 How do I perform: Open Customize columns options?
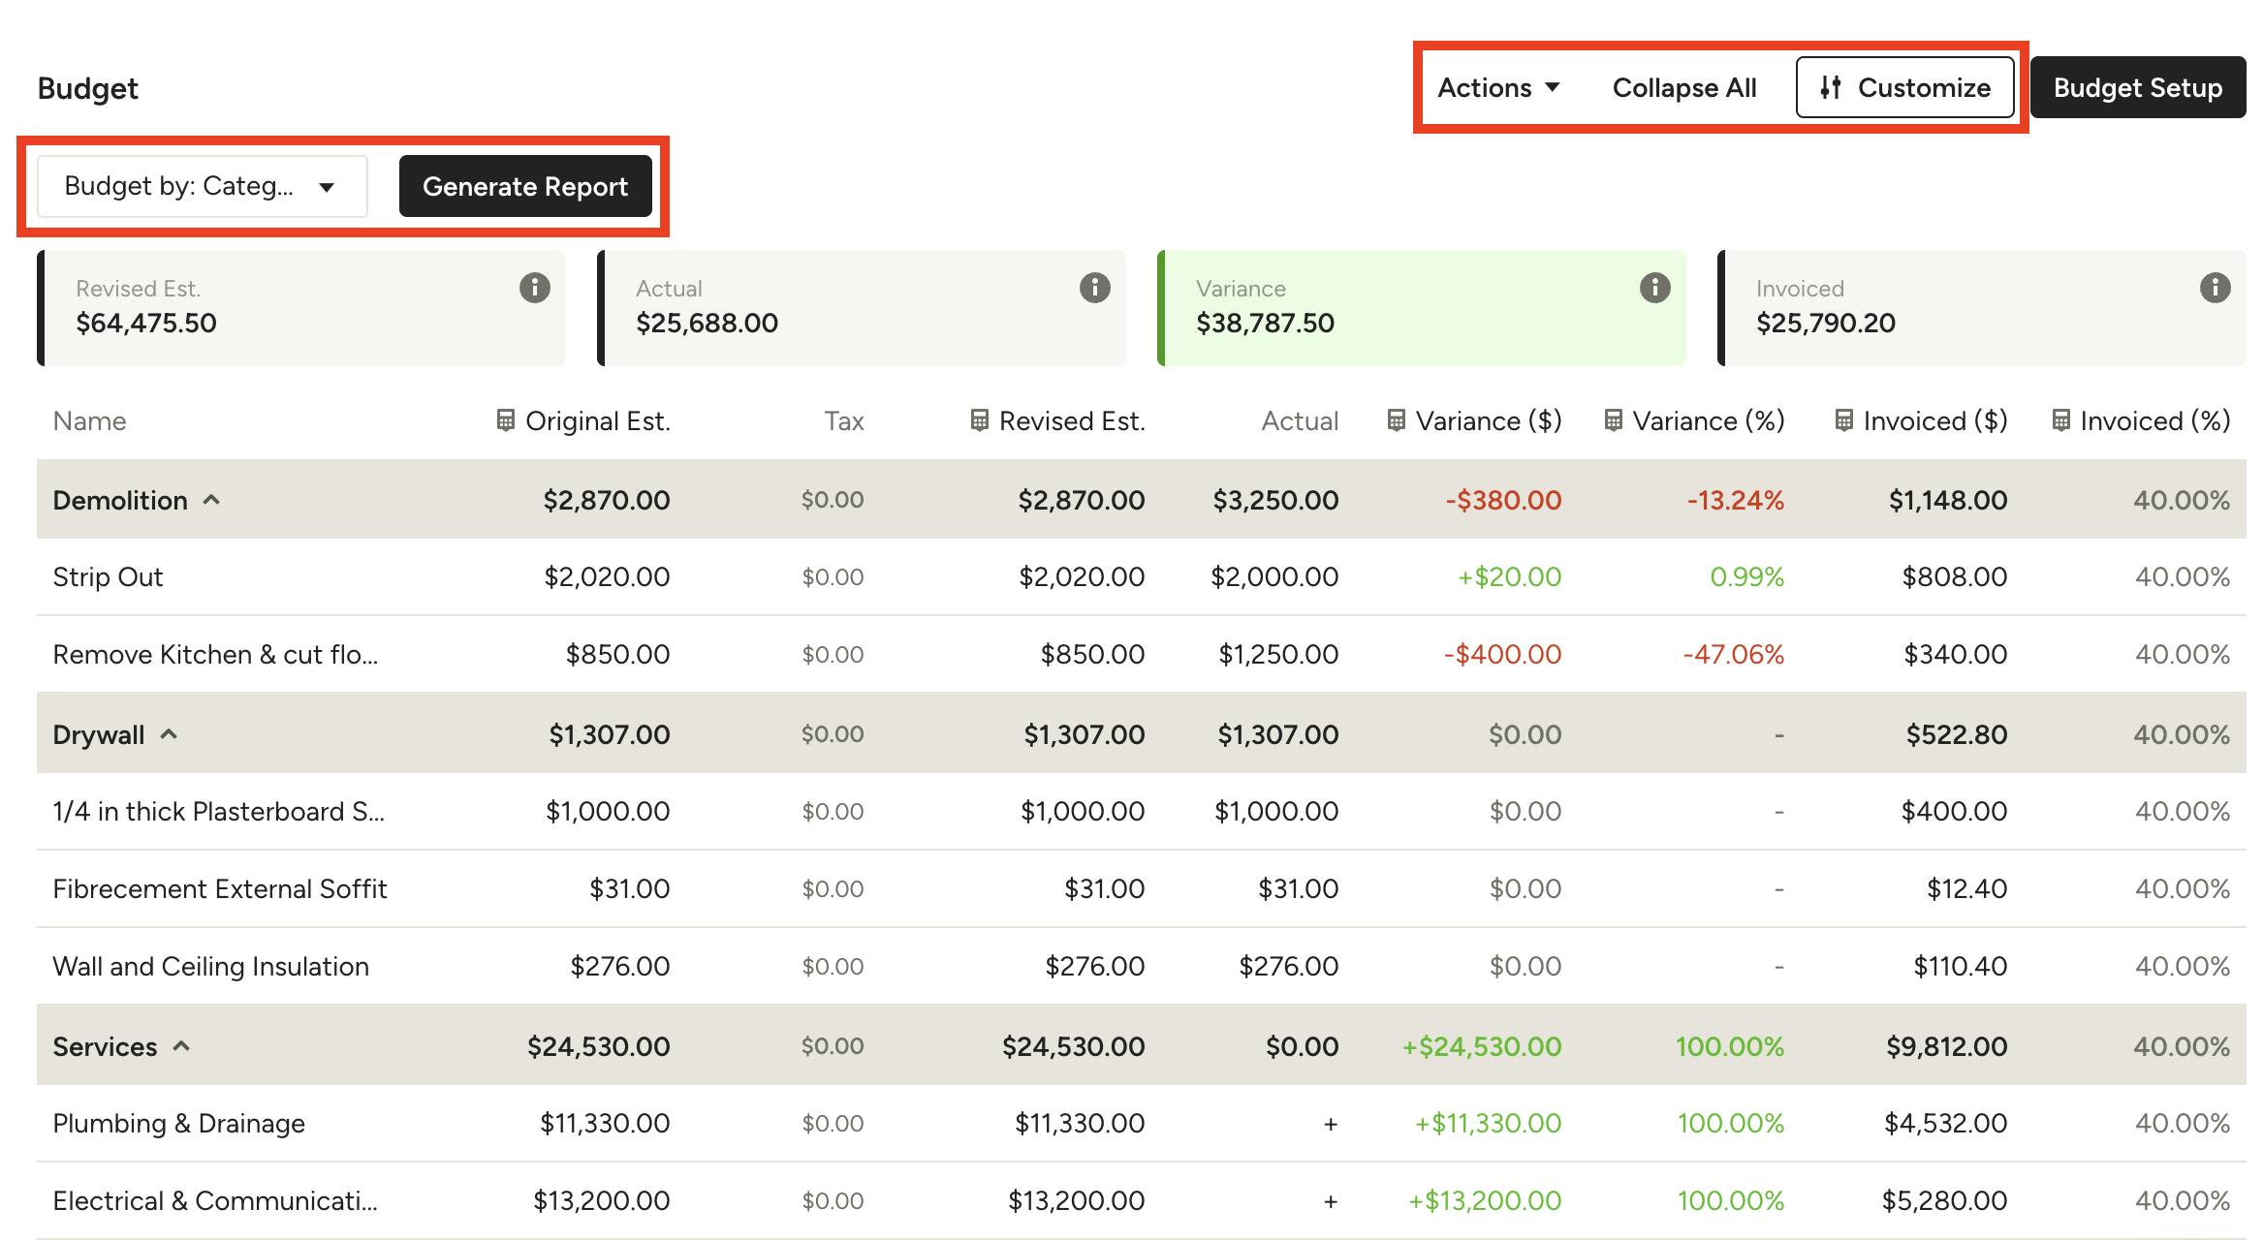click(1904, 88)
